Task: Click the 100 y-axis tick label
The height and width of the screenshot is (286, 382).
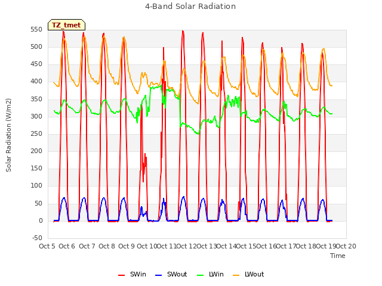Action: point(36,186)
